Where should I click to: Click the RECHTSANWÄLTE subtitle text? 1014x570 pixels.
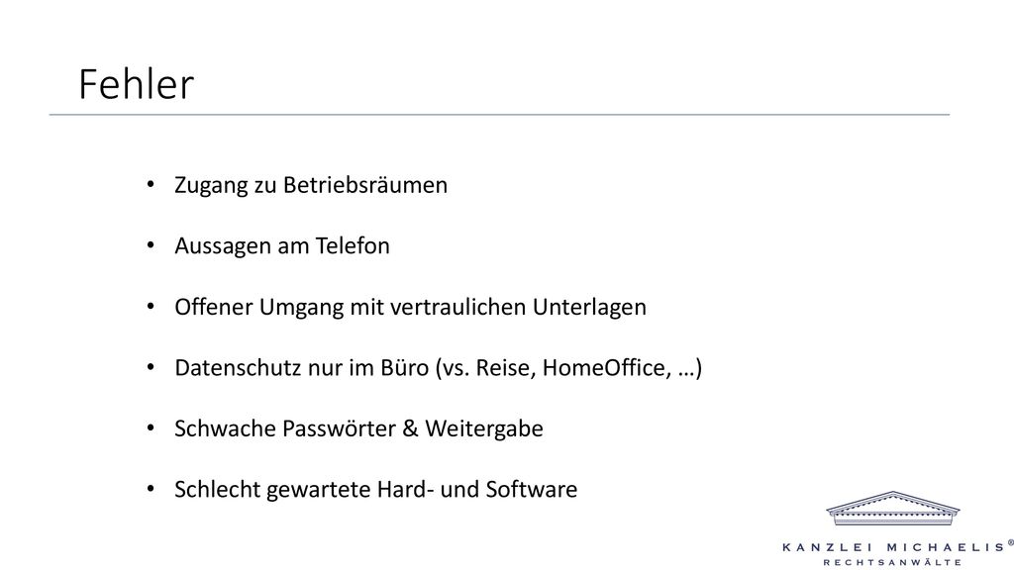click(x=892, y=562)
